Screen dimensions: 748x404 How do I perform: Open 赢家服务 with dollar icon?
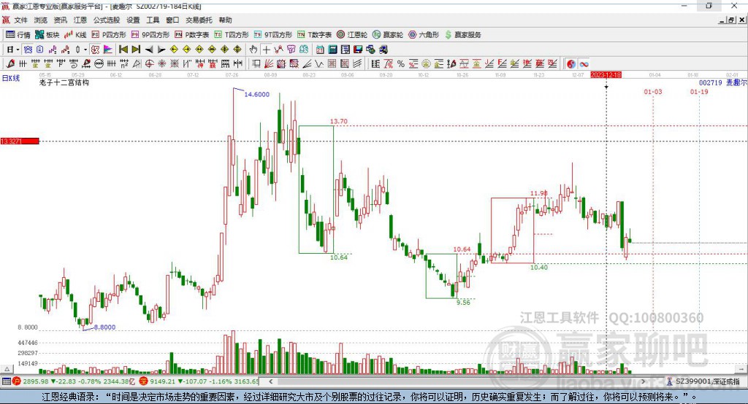pyautogui.click(x=462, y=35)
